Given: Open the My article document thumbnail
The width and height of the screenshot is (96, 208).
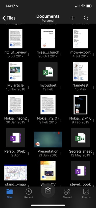Looking at the screenshot, I should click(16, 72).
